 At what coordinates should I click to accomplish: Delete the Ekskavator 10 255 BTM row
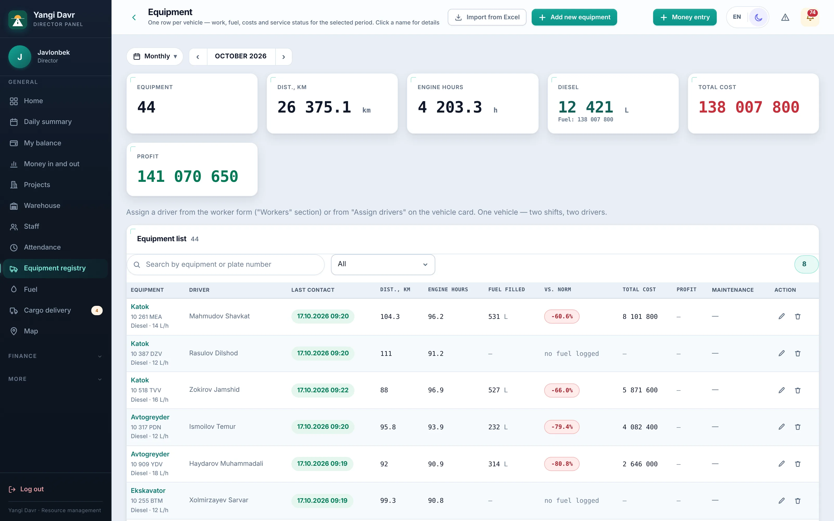click(x=798, y=501)
